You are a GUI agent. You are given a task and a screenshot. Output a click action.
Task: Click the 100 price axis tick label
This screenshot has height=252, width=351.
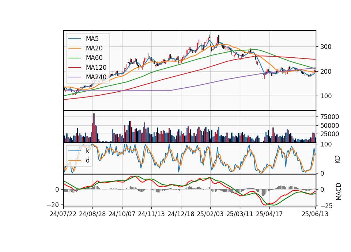point(326,96)
